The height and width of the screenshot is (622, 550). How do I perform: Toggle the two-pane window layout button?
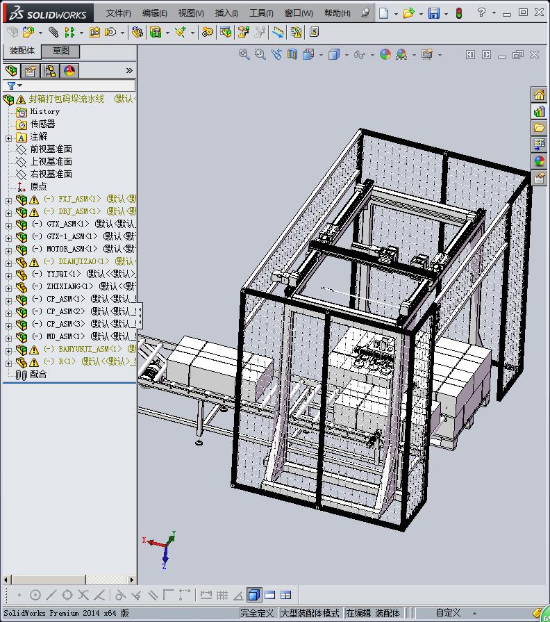tap(270, 595)
